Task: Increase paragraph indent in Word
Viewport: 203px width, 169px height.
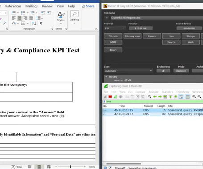Action: click(x=49, y=13)
